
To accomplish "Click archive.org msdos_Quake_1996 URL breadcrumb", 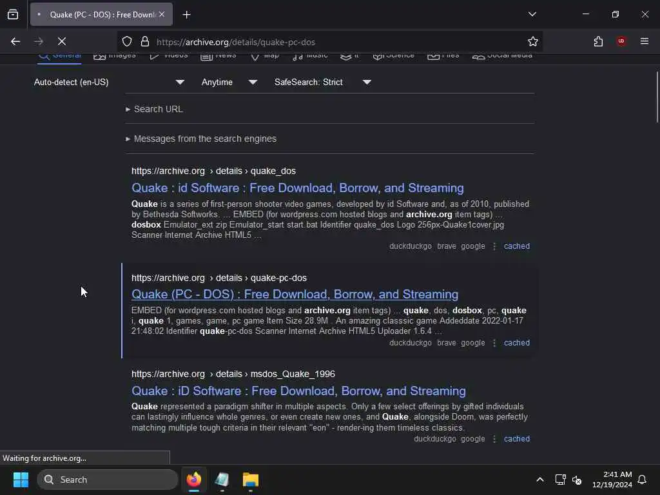I will (x=233, y=374).
